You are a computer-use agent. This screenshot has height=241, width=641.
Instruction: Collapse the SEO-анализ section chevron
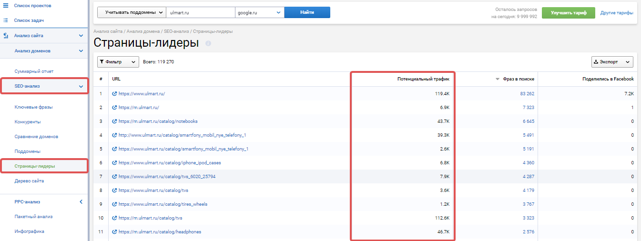tap(81, 86)
